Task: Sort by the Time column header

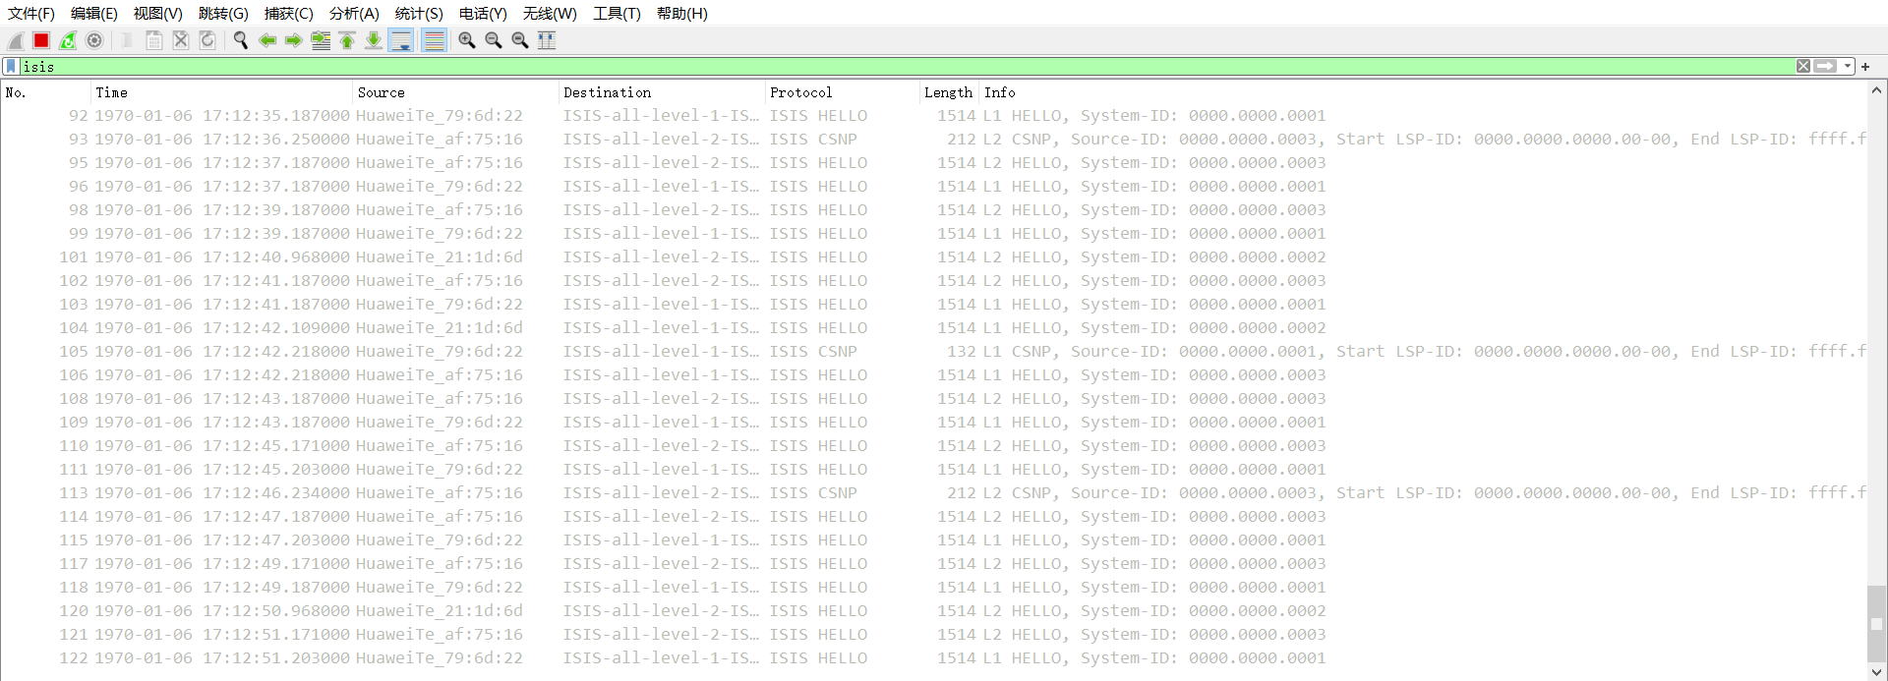Action: pos(222,92)
